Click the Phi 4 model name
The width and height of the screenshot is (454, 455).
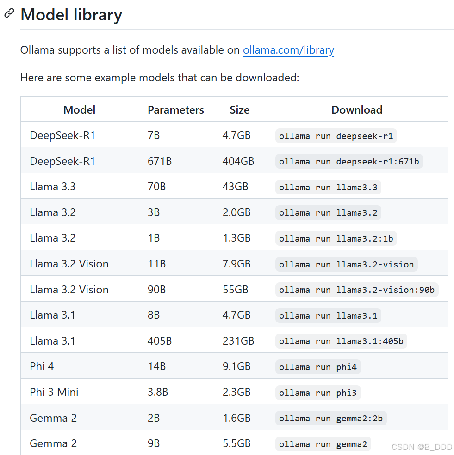coord(42,366)
